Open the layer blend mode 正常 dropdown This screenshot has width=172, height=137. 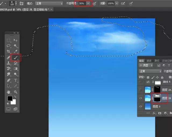[x=150, y=71]
